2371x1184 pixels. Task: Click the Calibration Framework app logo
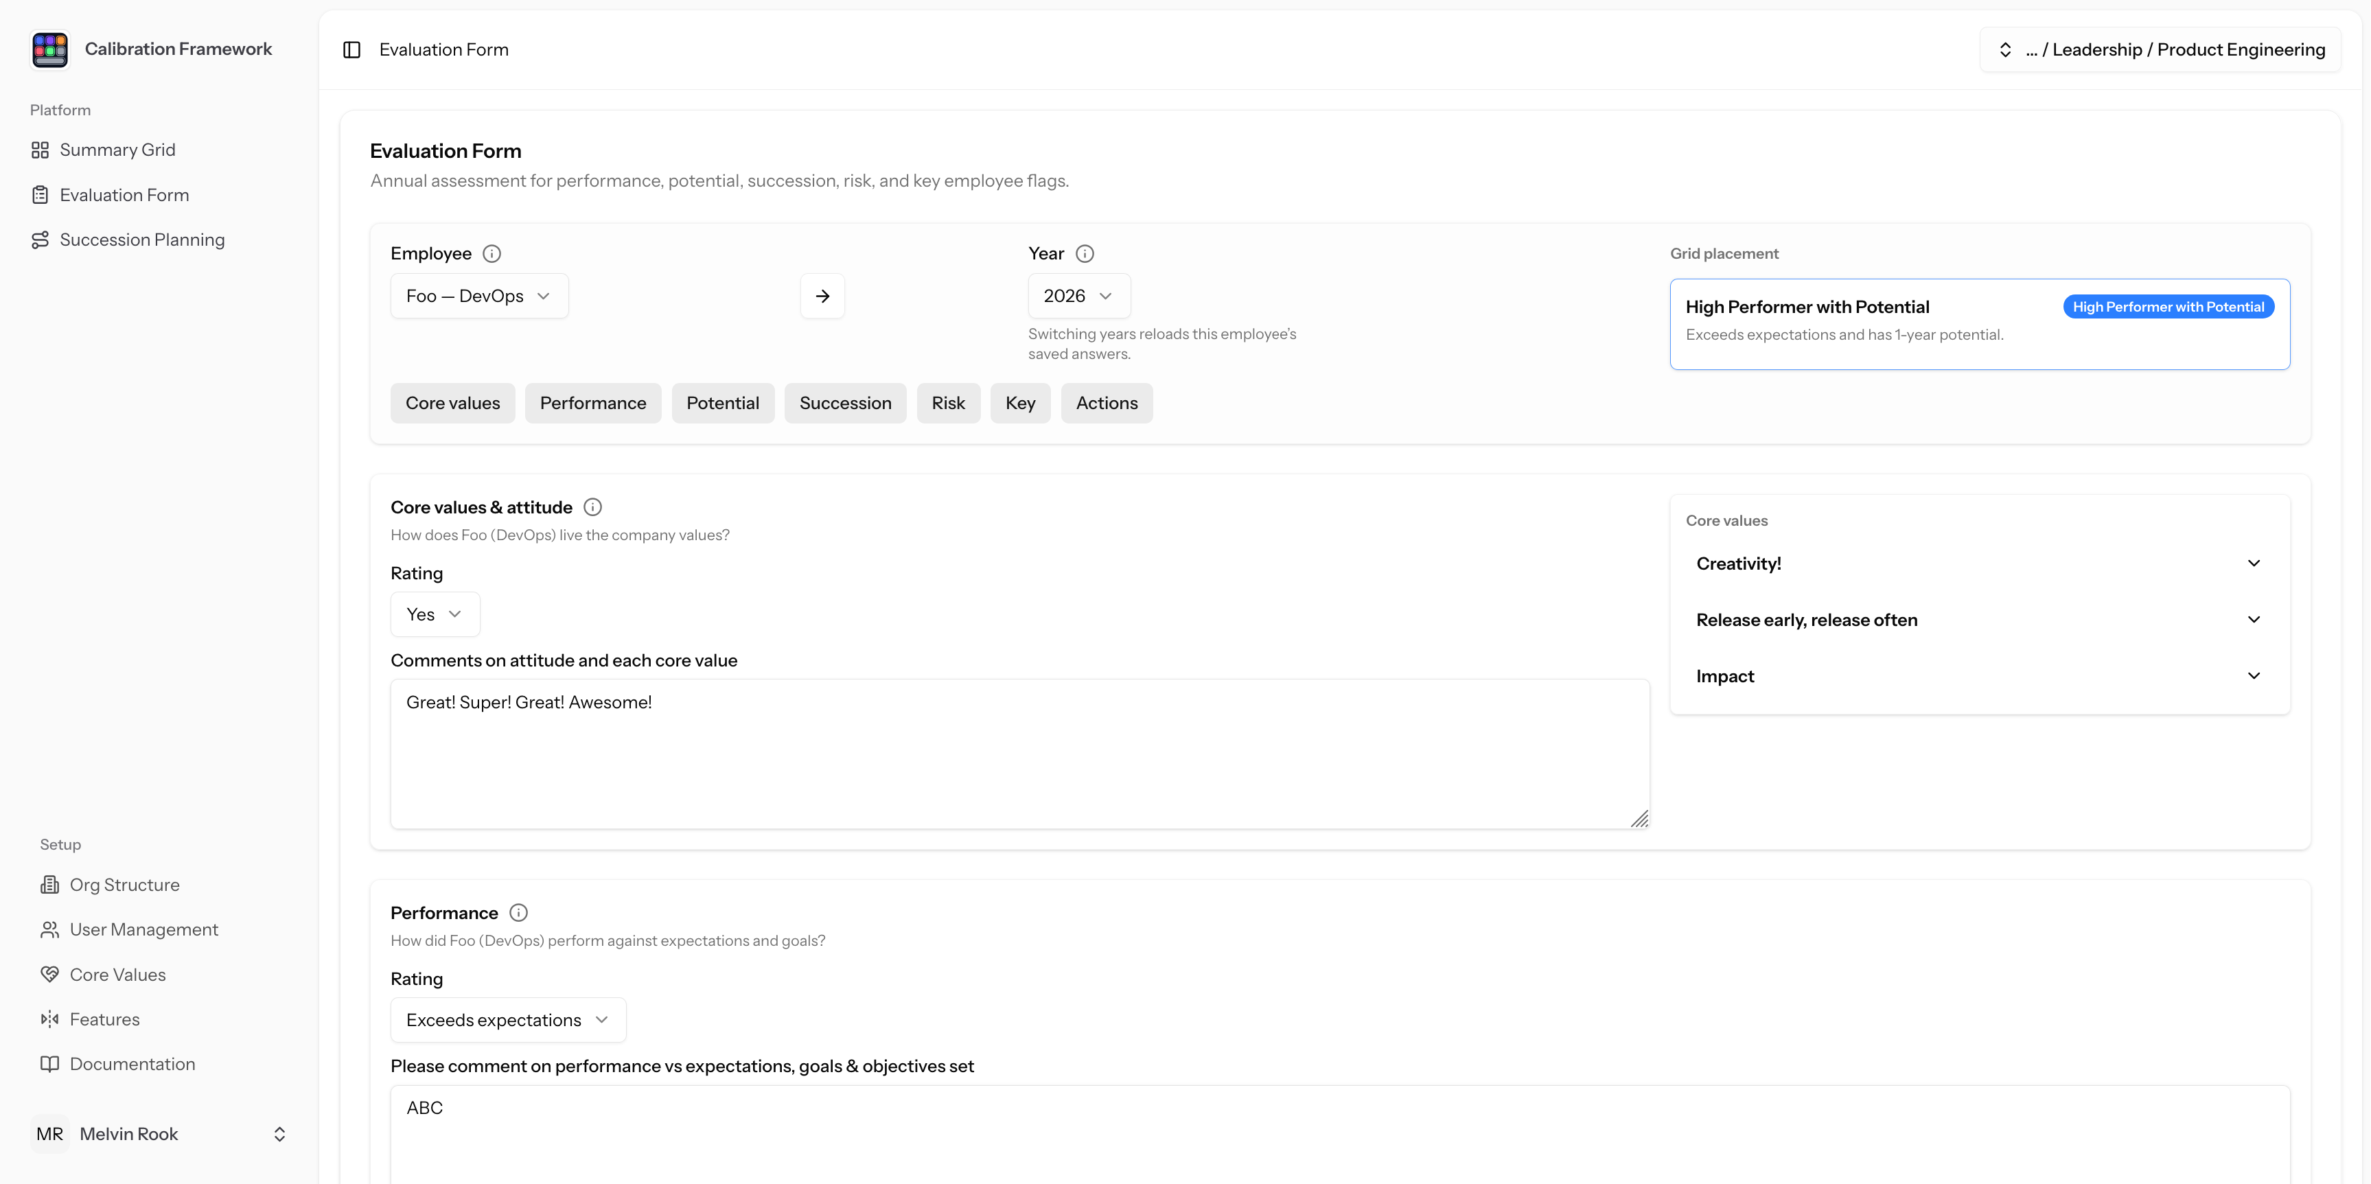(49, 49)
